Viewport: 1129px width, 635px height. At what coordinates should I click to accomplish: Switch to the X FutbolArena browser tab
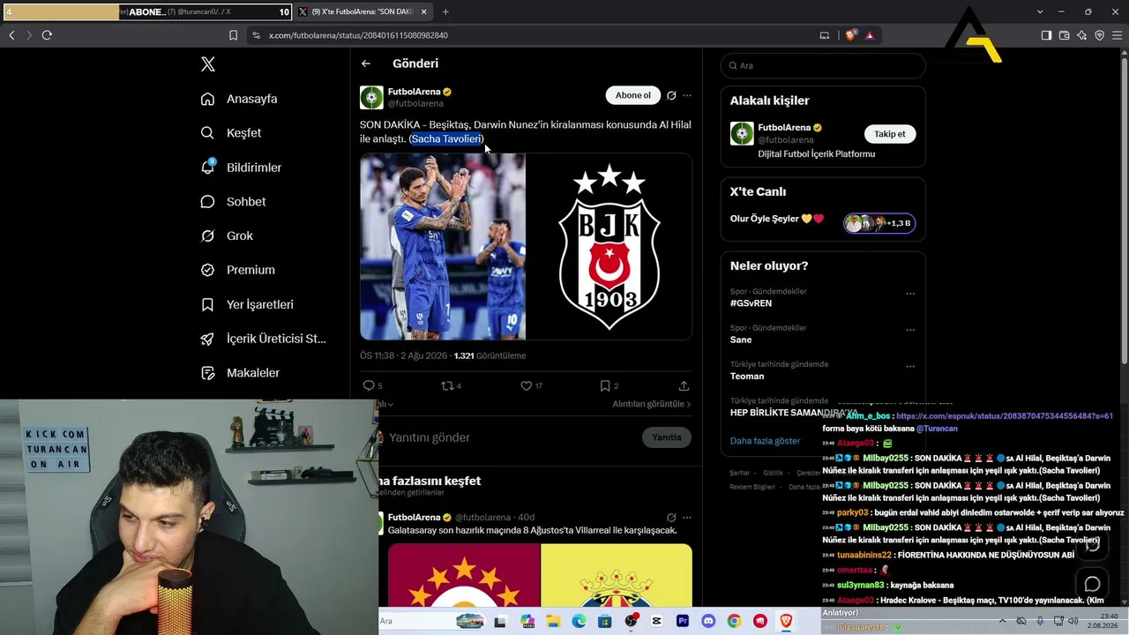(x=363, y=12)
